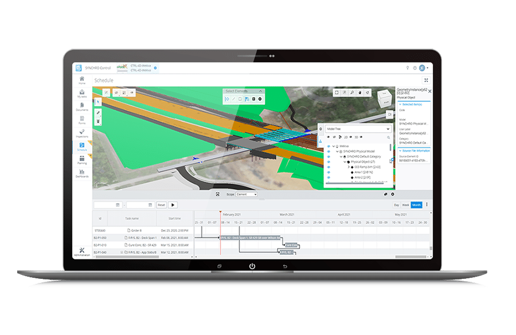Viewport: 516px width, 335px height.
Task: Open the Model Tree dropdown
Action: (358, 129)
